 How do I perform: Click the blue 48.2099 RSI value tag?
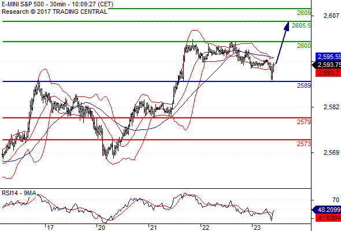click(x=327, y=210)
